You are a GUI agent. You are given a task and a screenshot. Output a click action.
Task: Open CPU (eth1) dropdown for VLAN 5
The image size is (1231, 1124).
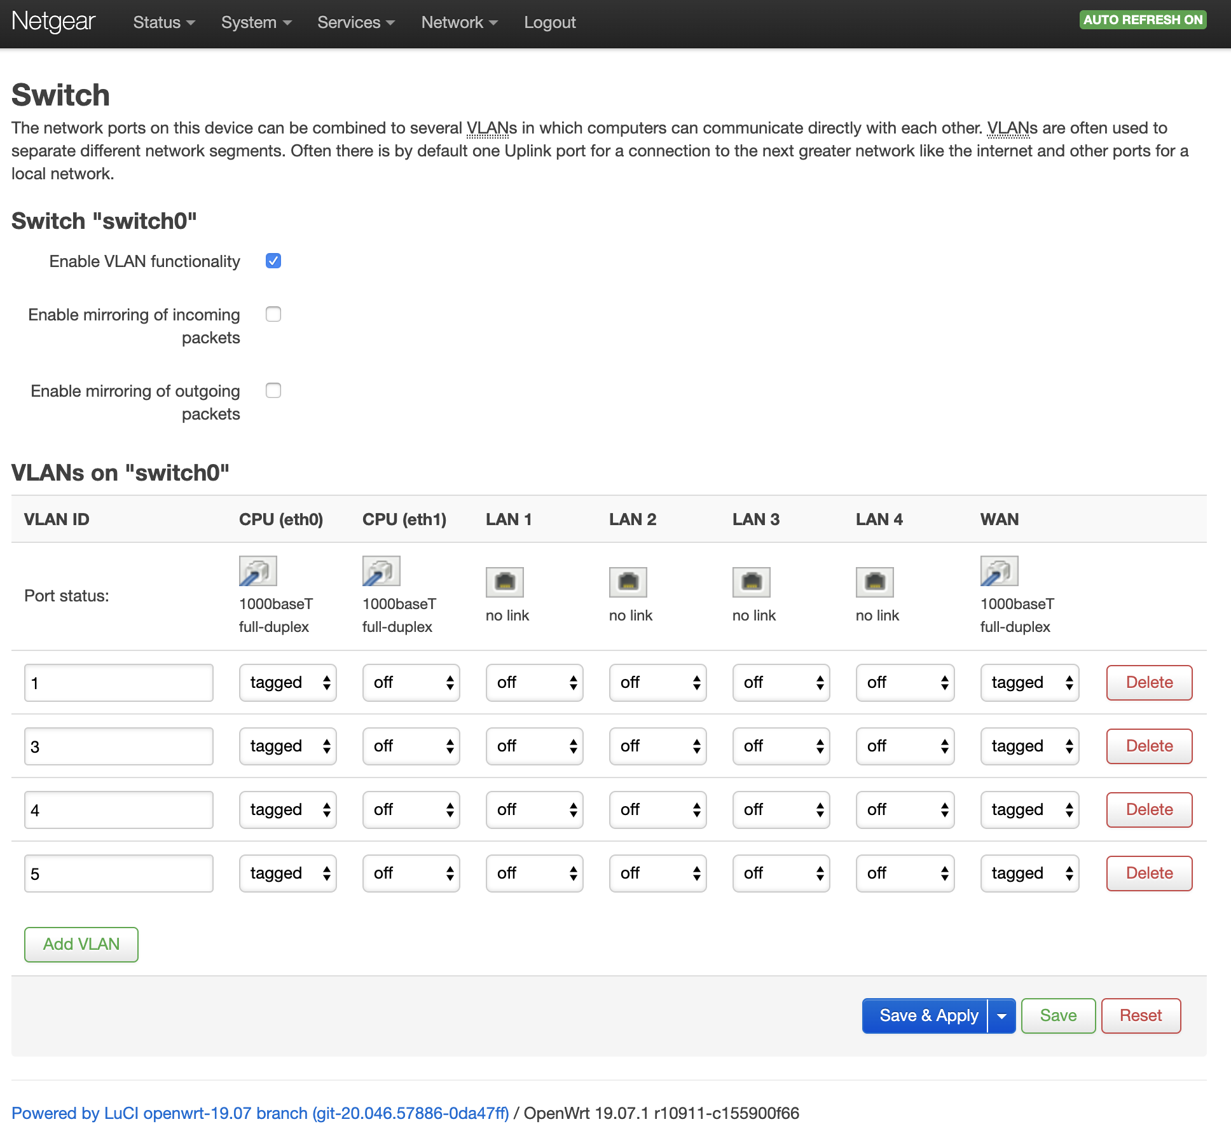coord(411,874)
